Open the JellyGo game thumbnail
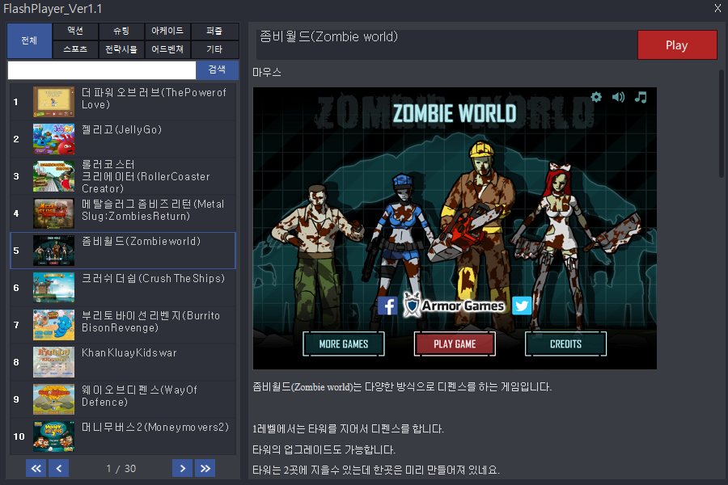This screenshot has height=485, width=728. click(x=54, y=139)
